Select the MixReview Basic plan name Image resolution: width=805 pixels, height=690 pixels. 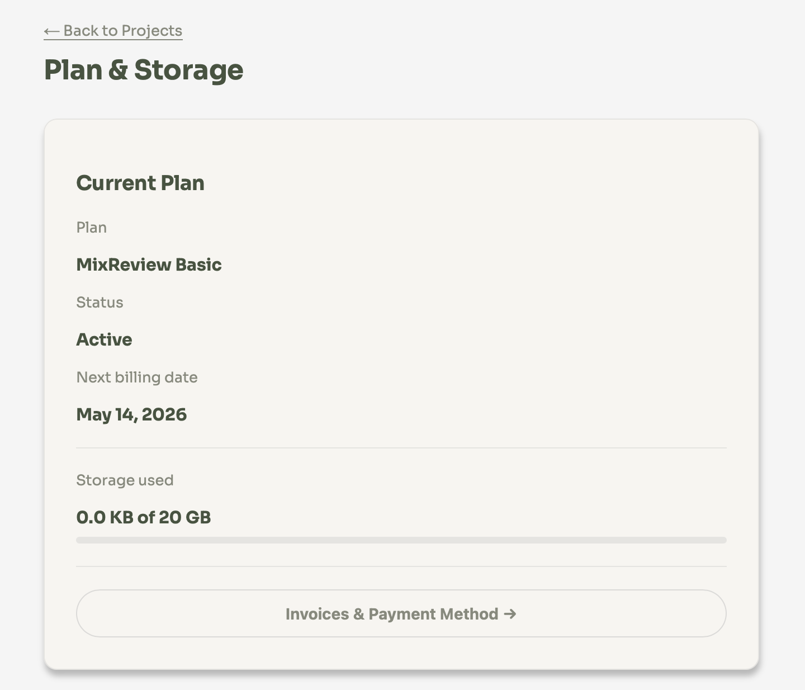(x=149, y=264)
